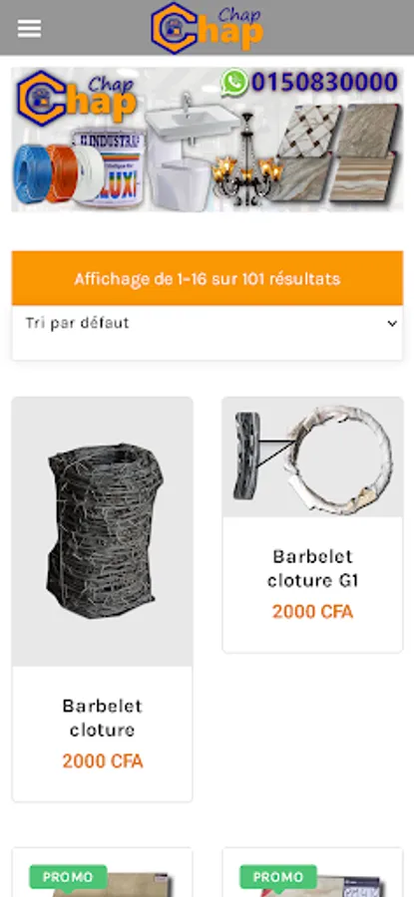Select the Barbelet cloture G1 title

312,568
